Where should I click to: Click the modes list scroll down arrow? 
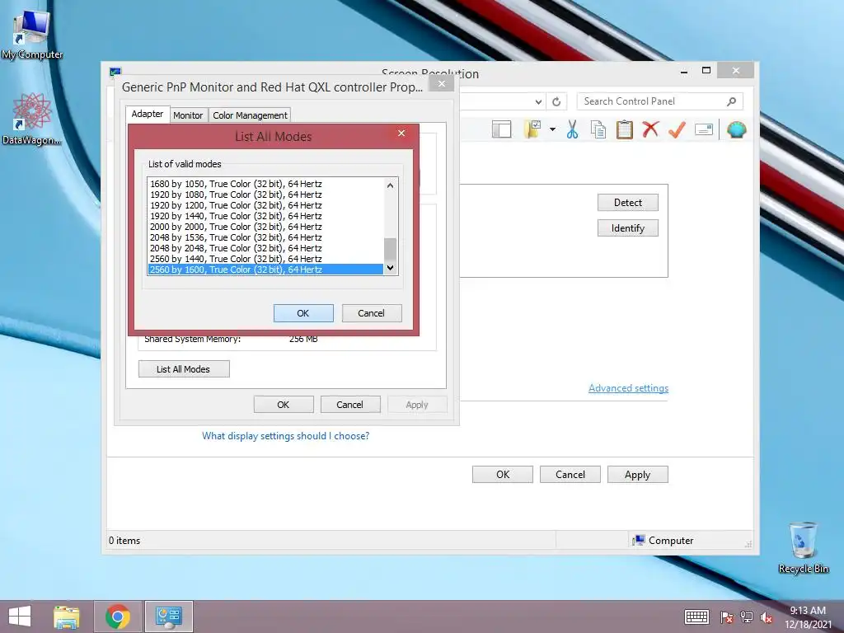tap(390, 268)
